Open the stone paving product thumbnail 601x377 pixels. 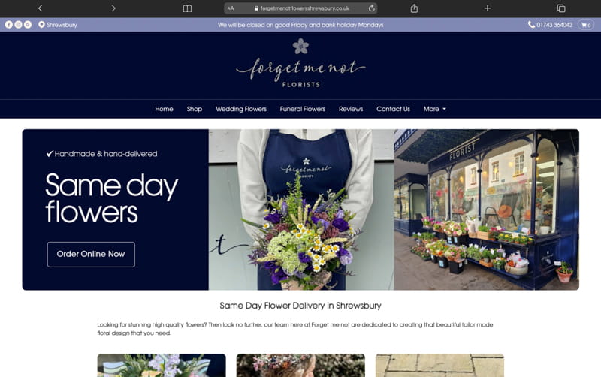pyautogui.click(x=439, y=366)
